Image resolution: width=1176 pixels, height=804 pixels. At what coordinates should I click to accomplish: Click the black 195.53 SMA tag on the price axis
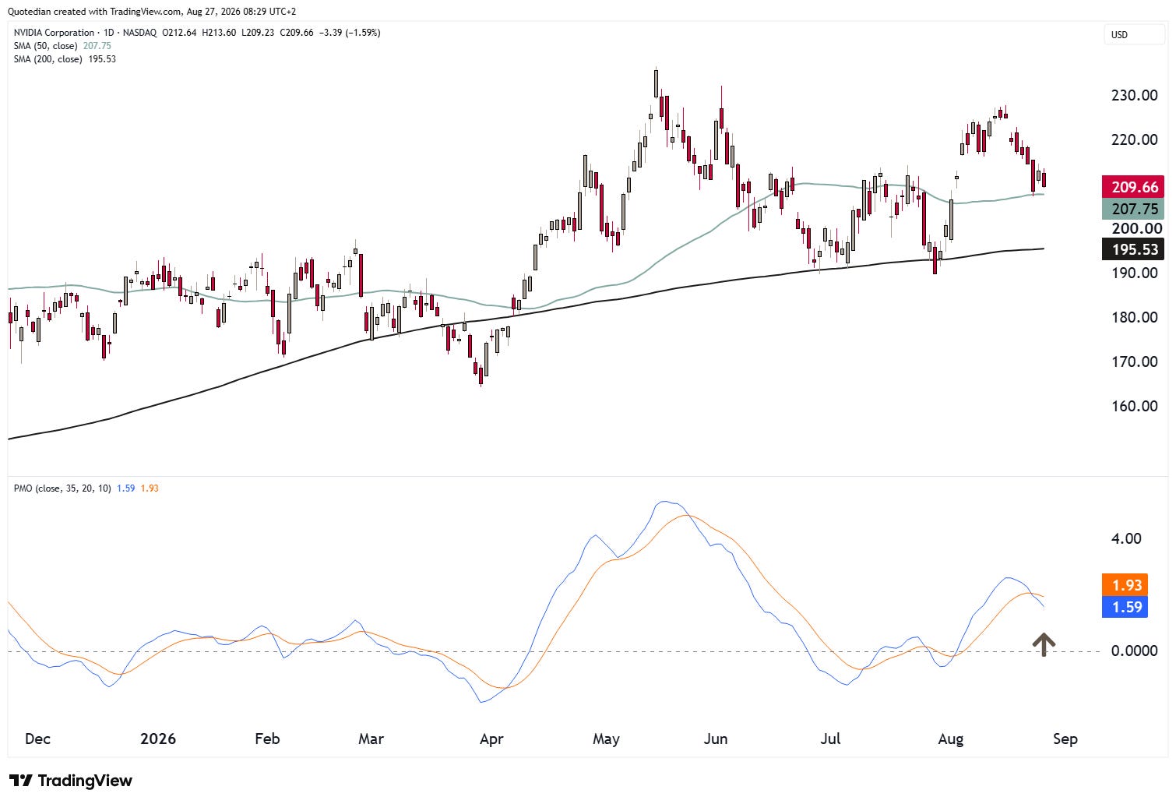[x=1133, y=249]
